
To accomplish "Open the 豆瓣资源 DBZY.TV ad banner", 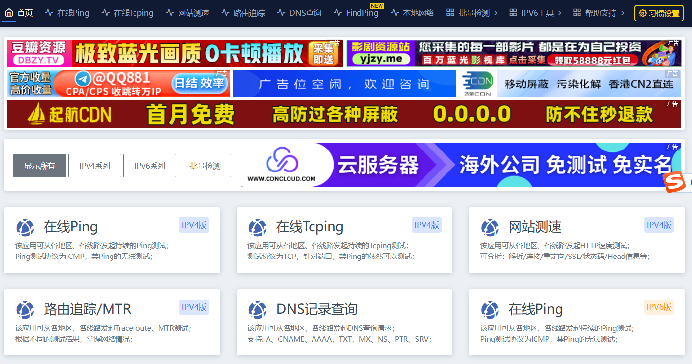I will point(175,53).
